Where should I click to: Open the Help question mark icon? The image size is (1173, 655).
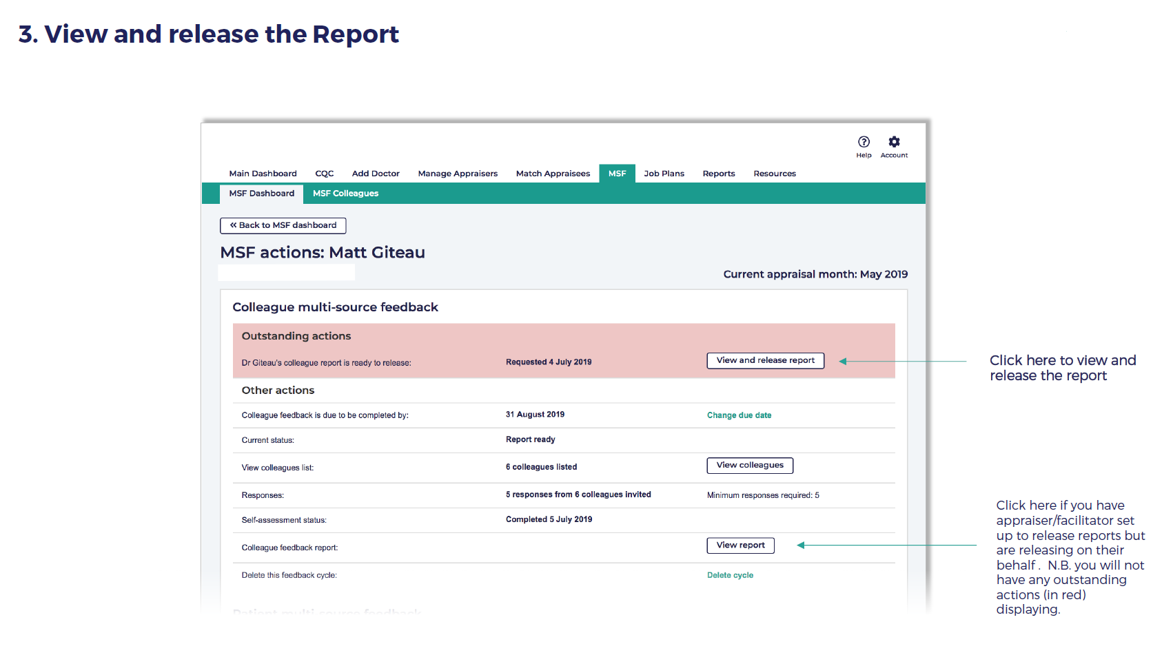[864, 142]
